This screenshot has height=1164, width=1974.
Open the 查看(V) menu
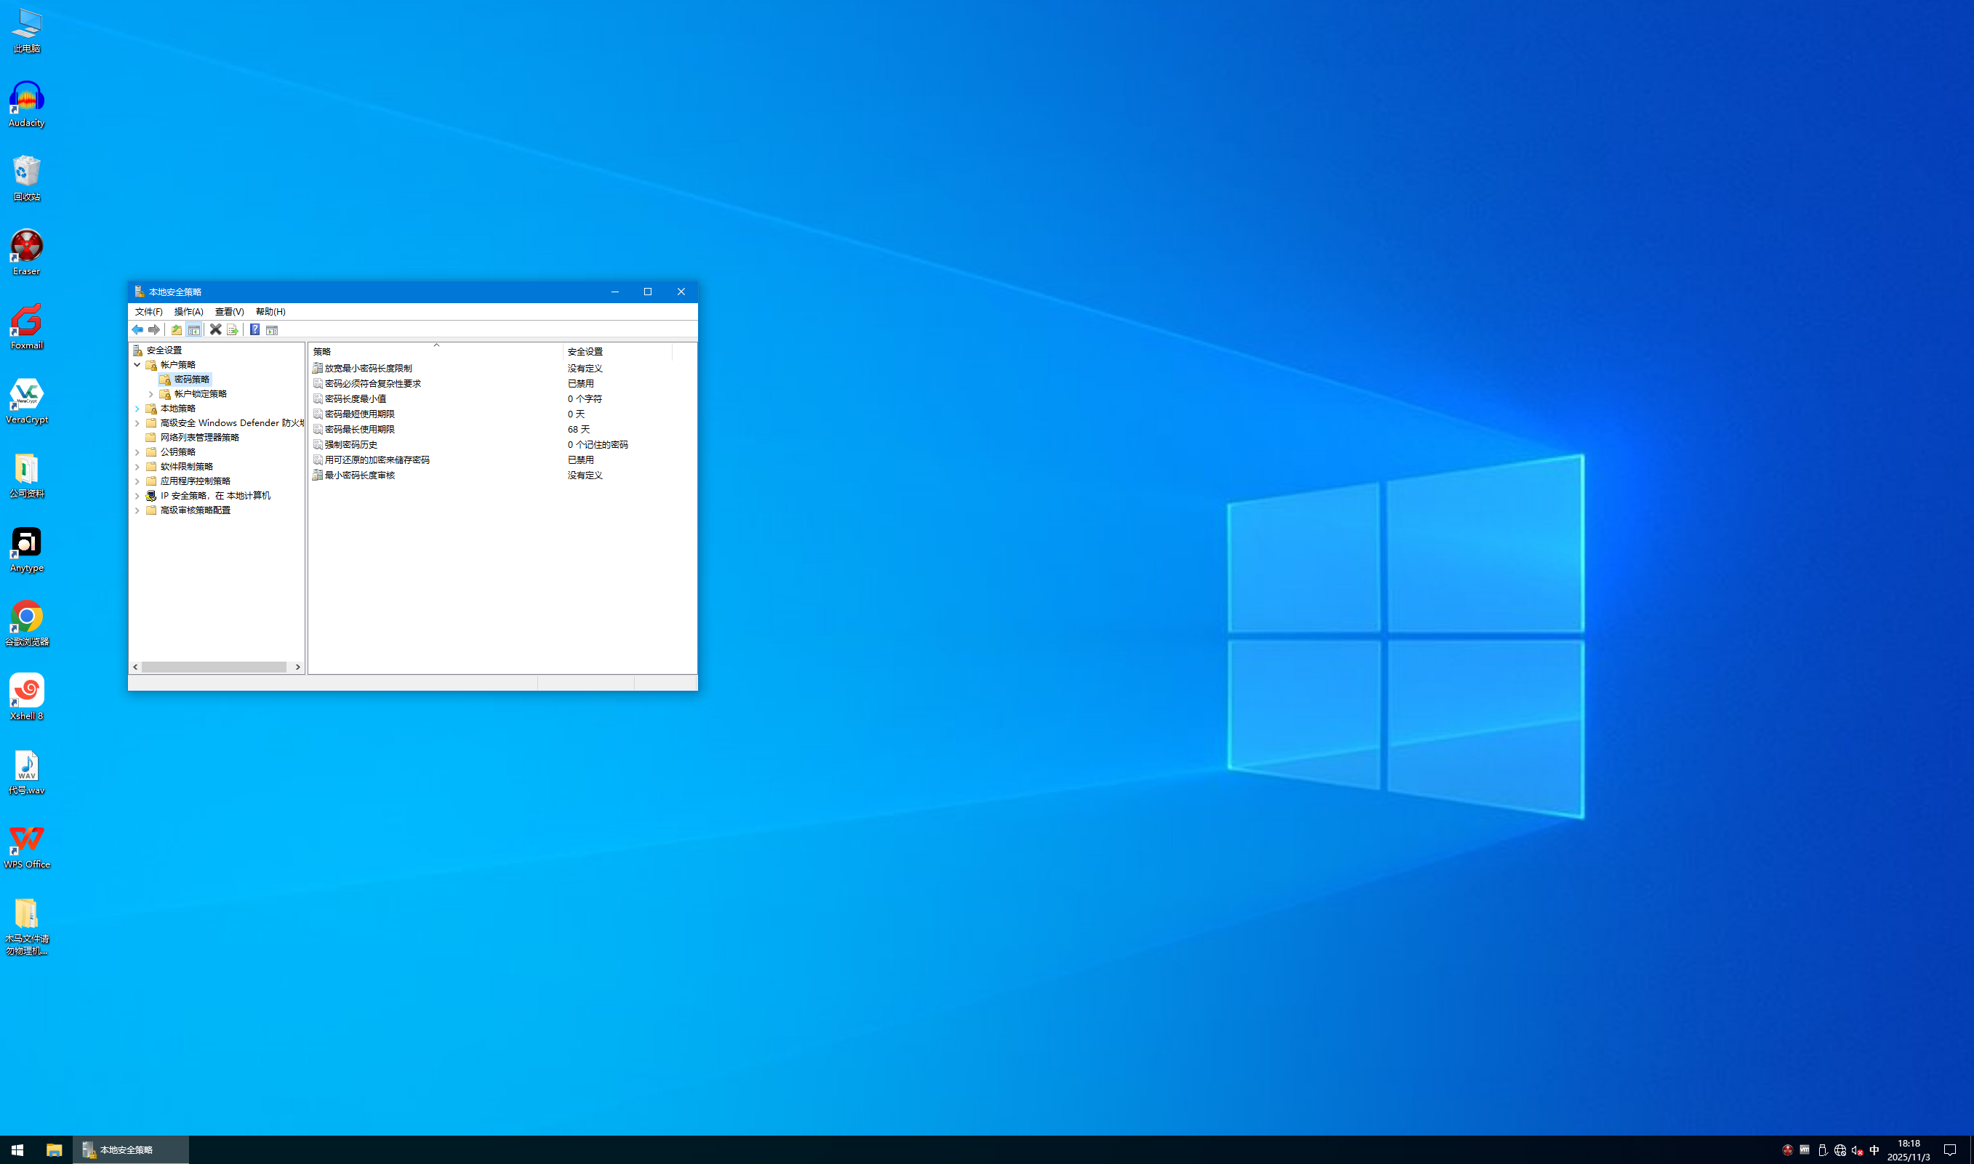(229, 311)
